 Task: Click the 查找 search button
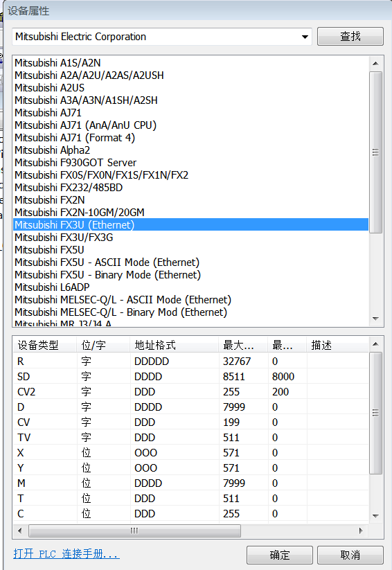point(350,36)
